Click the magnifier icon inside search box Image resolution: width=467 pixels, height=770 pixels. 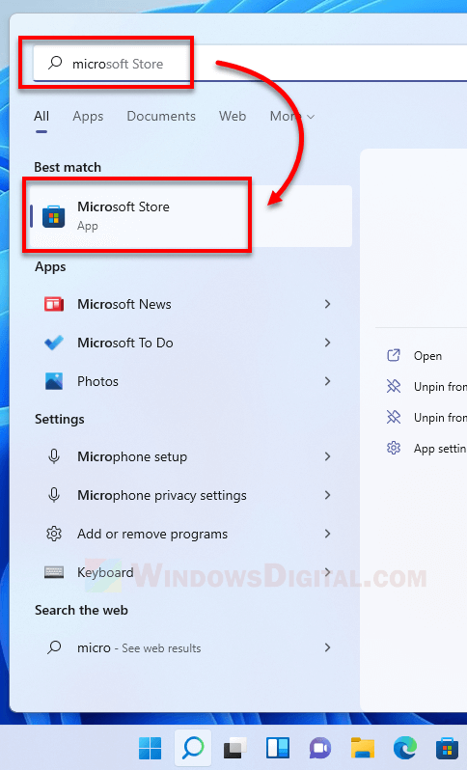(56, 63)
